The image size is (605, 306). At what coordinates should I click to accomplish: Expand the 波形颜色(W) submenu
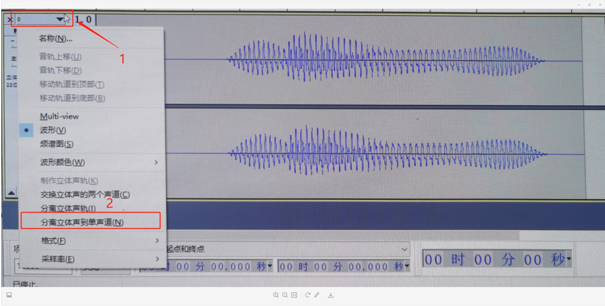(x=62, y=162)
